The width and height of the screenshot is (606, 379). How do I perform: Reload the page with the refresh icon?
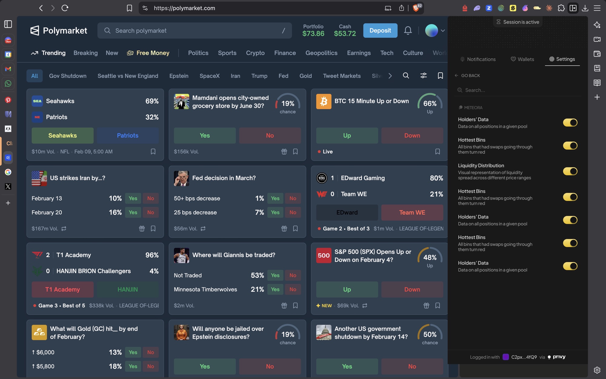pyautogui.click(x=65, y=8)
